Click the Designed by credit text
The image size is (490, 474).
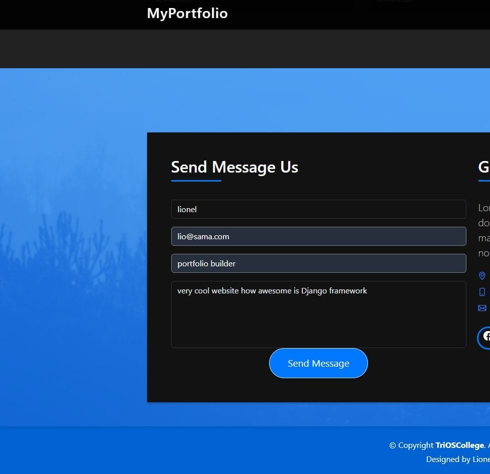click(x=457, y=459)
